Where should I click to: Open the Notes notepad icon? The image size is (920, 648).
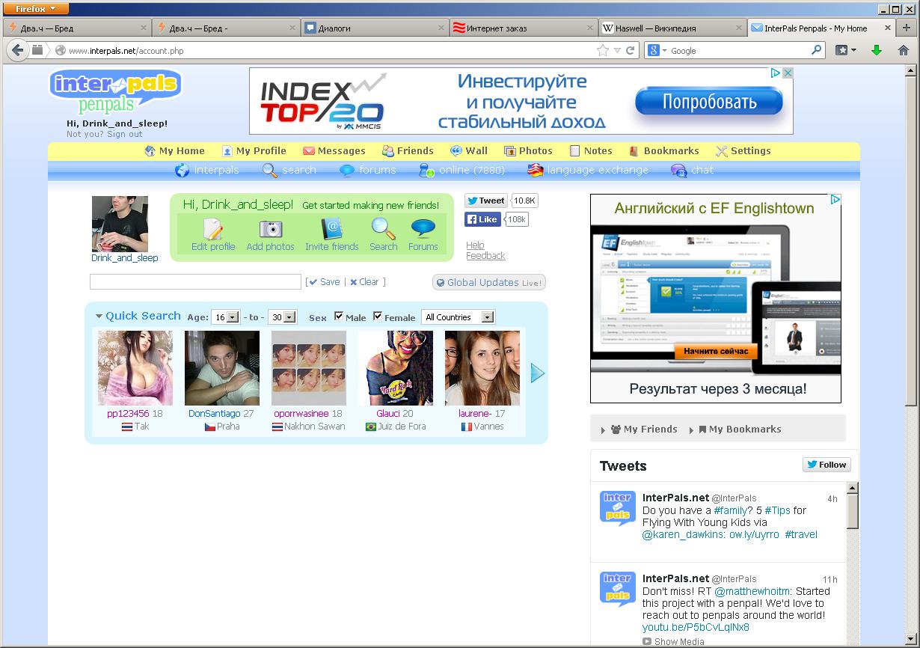point(574,151)
